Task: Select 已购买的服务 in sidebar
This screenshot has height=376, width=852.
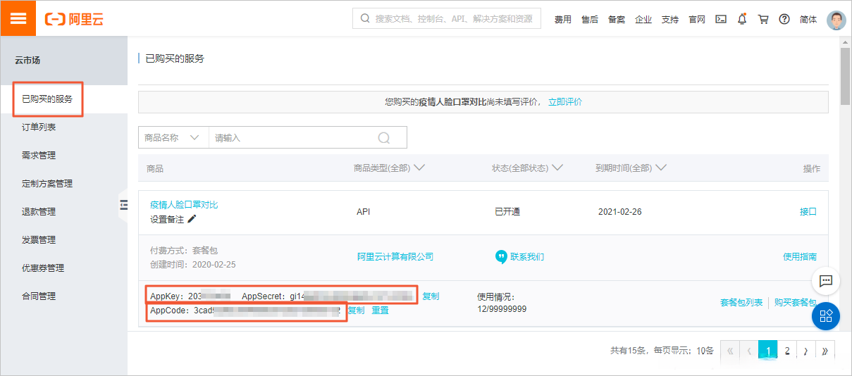Action: point(48,99)
